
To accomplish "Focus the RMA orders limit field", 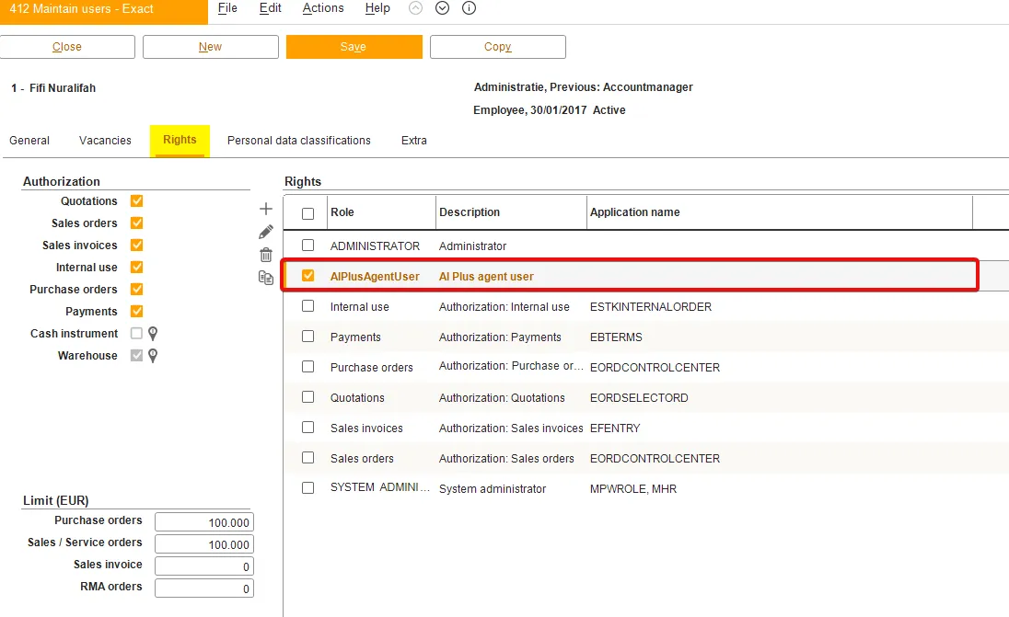I will (x=204, y=588).
